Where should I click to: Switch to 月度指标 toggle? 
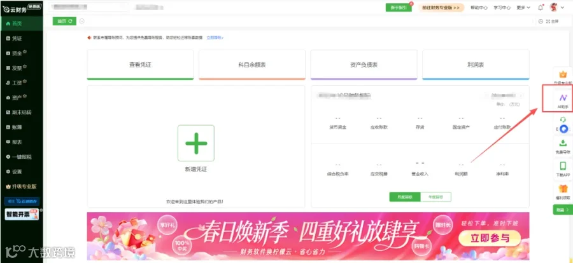point(404,196)
